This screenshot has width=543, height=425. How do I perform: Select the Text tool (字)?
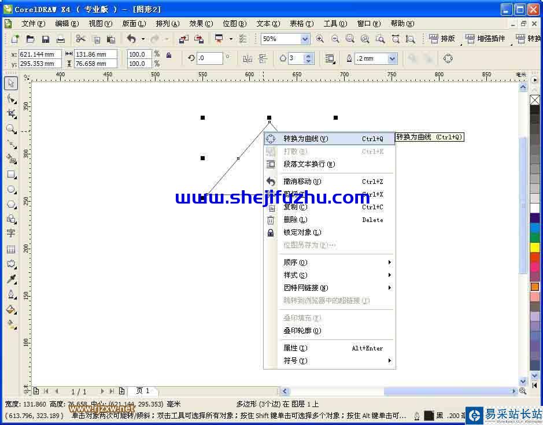point(11,234)
